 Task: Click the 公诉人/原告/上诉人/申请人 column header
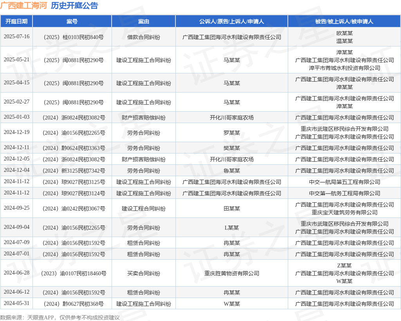click(232, 21)
